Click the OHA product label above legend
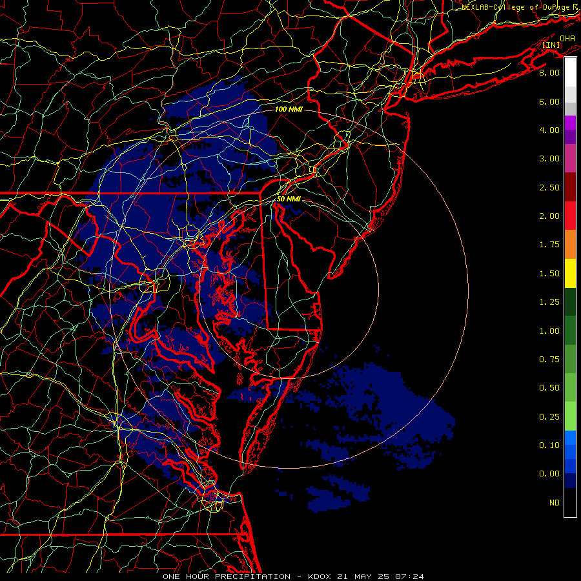The width and height of the screenshot is (581, 581). coord(567,39)
